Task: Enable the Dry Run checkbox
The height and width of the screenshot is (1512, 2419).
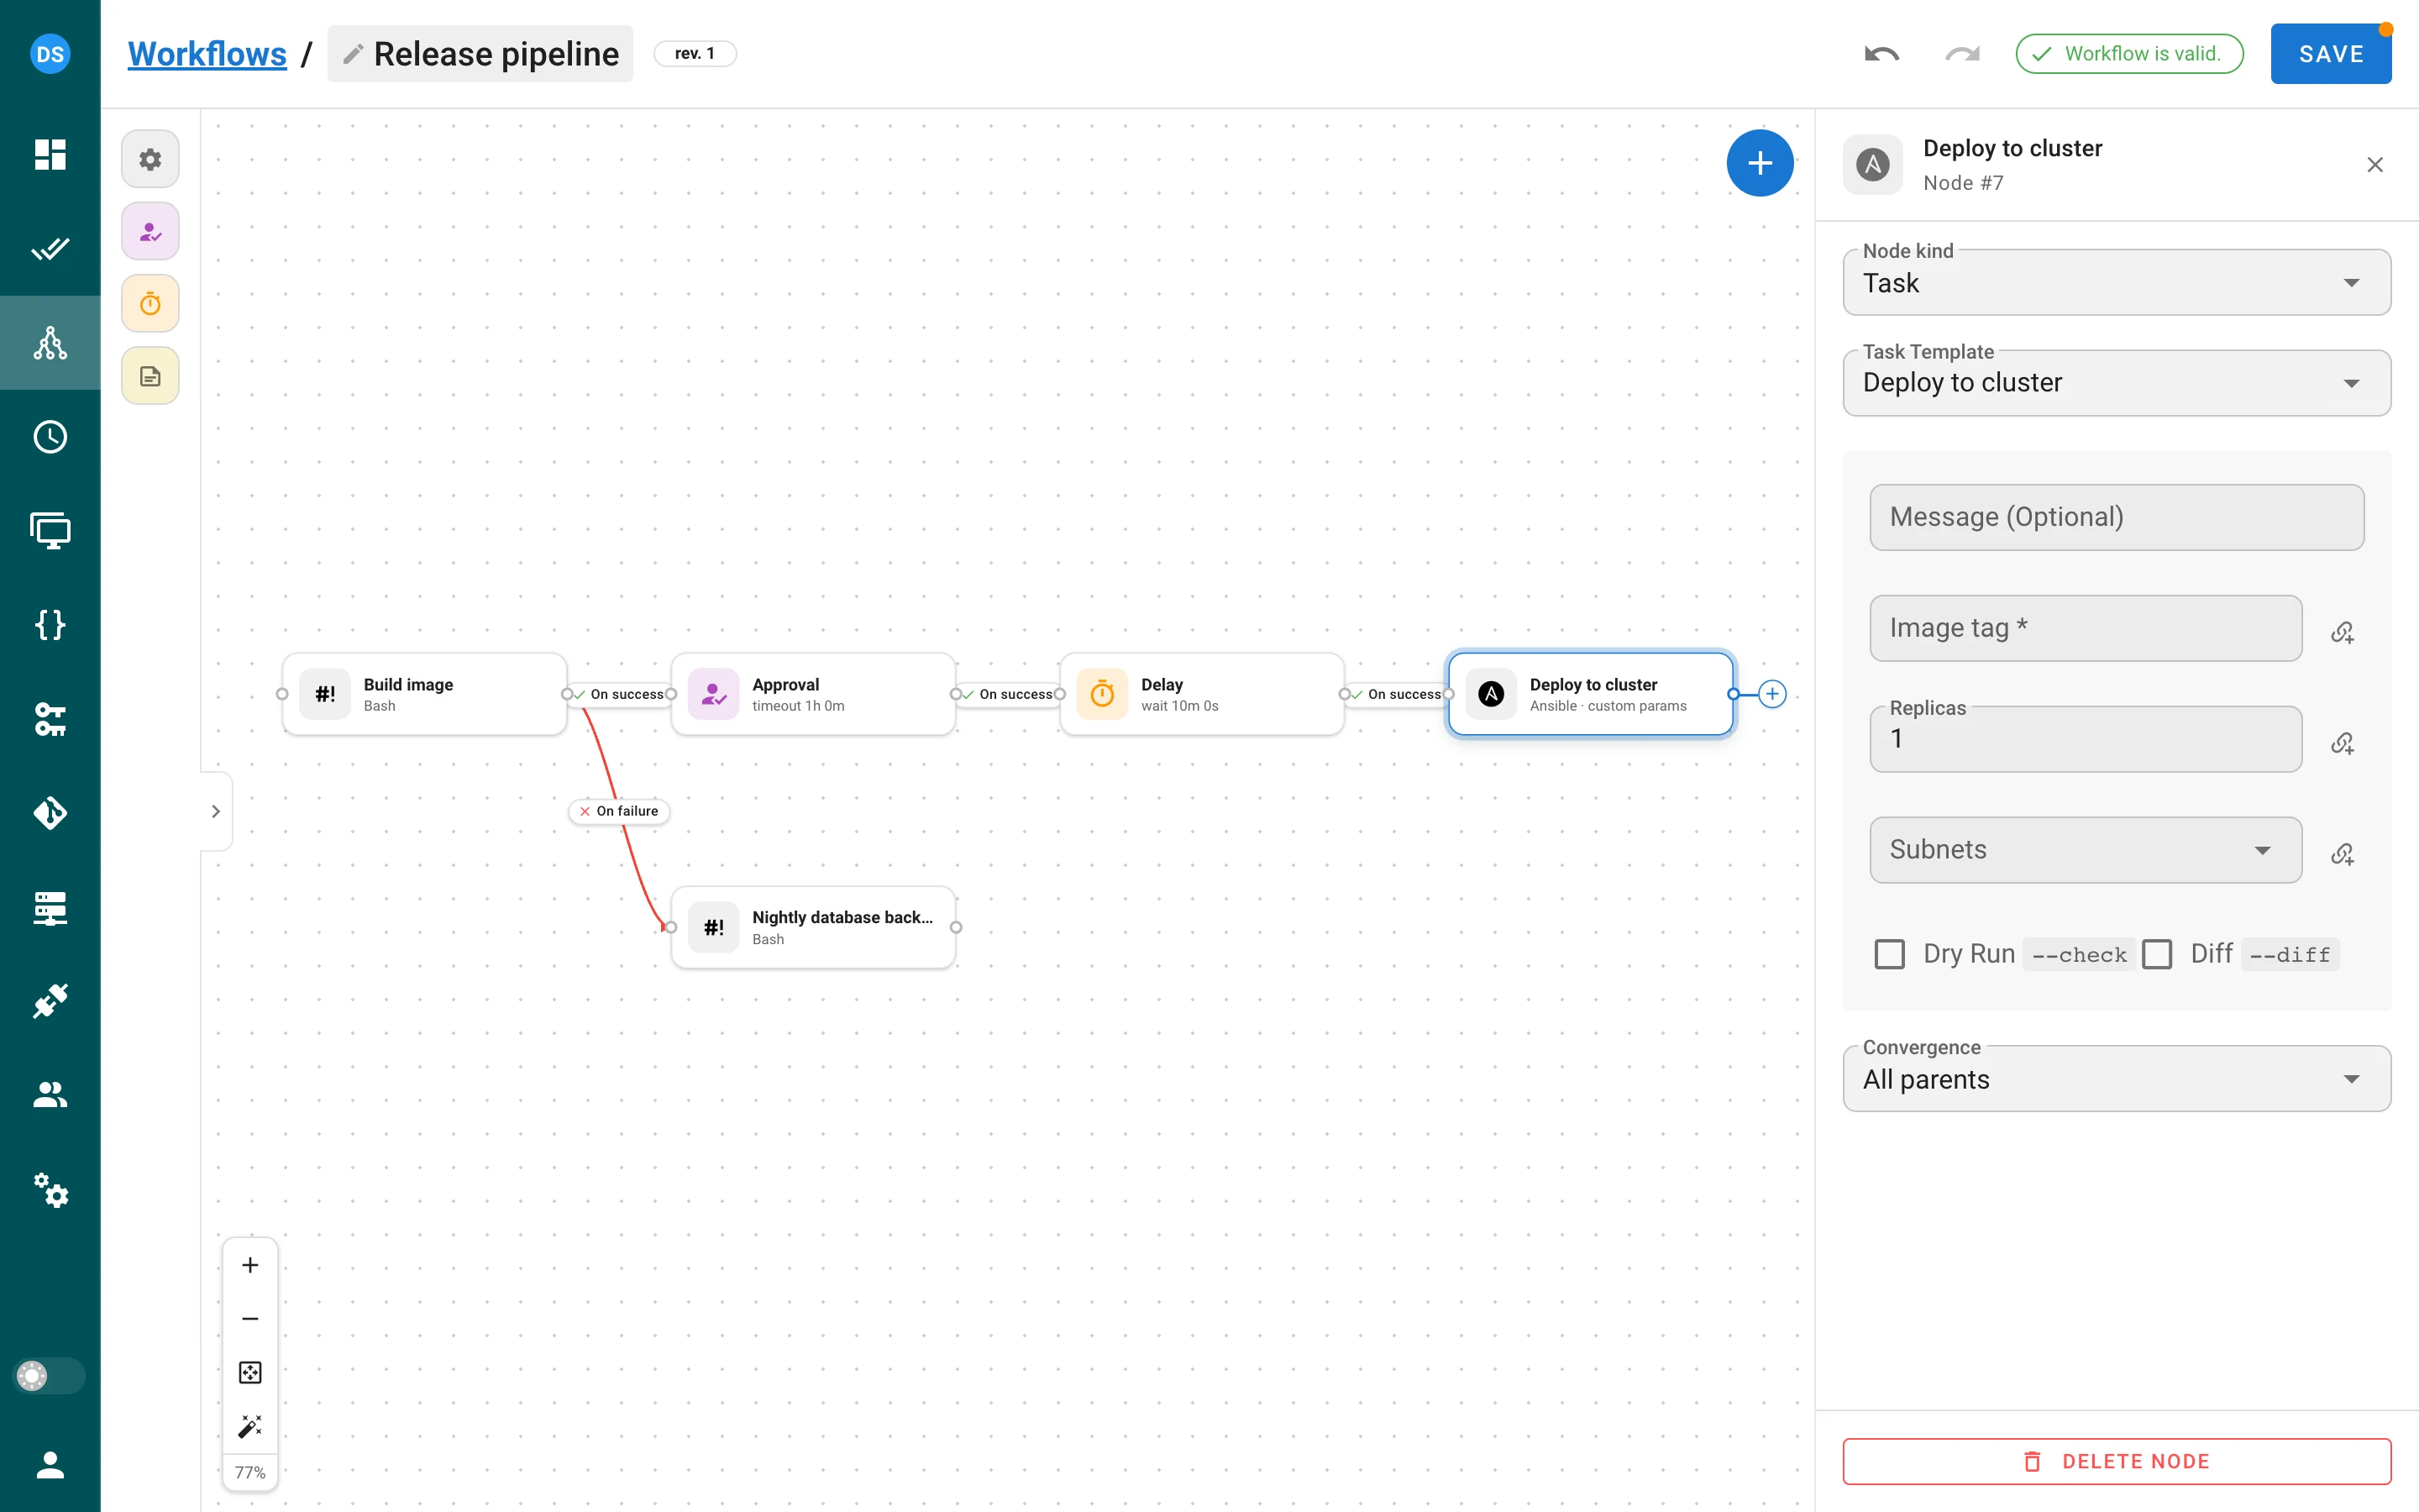Action: click(x=1889, y=954)
